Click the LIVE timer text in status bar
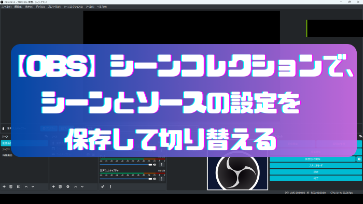 [297, 193]
